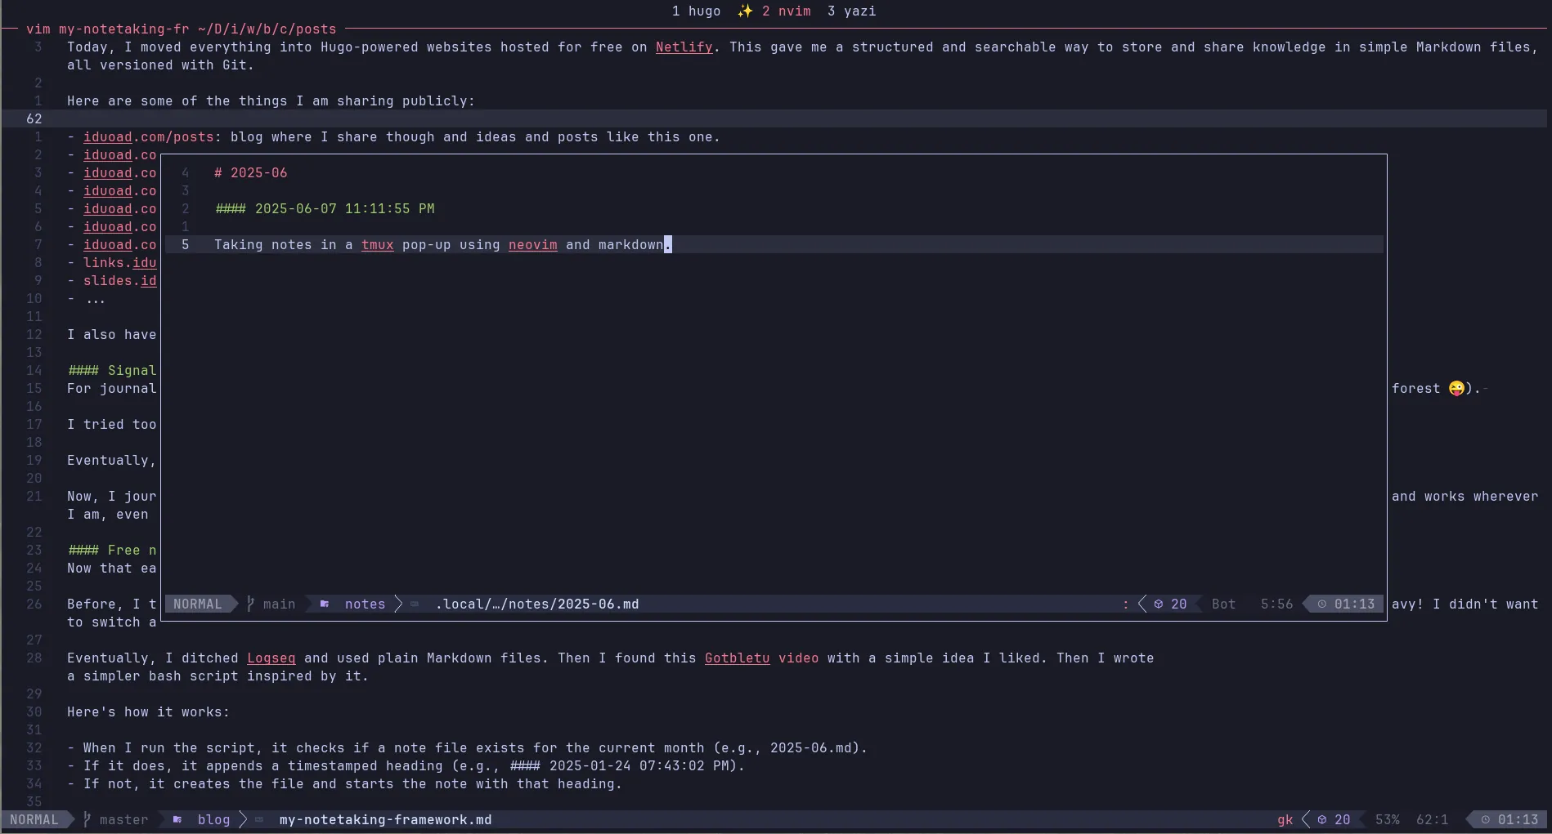Image resolution: width=1552 pixels, height=834 pixels.
Task: Click the NORMAL mode indicator in the popup
Action: pos(197,604)
